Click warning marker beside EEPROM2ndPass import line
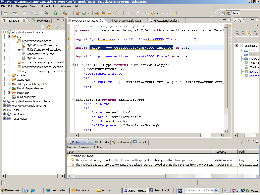Image resolution: width=260 pixels, height=195 pixels. click(69, 39)
